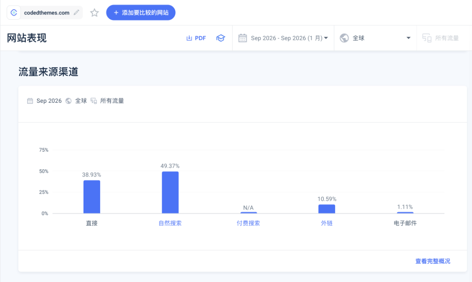The height and width of the screenshot is (282, 472).
Task: Click 查看完整概况 link
Action: [433, 261]
